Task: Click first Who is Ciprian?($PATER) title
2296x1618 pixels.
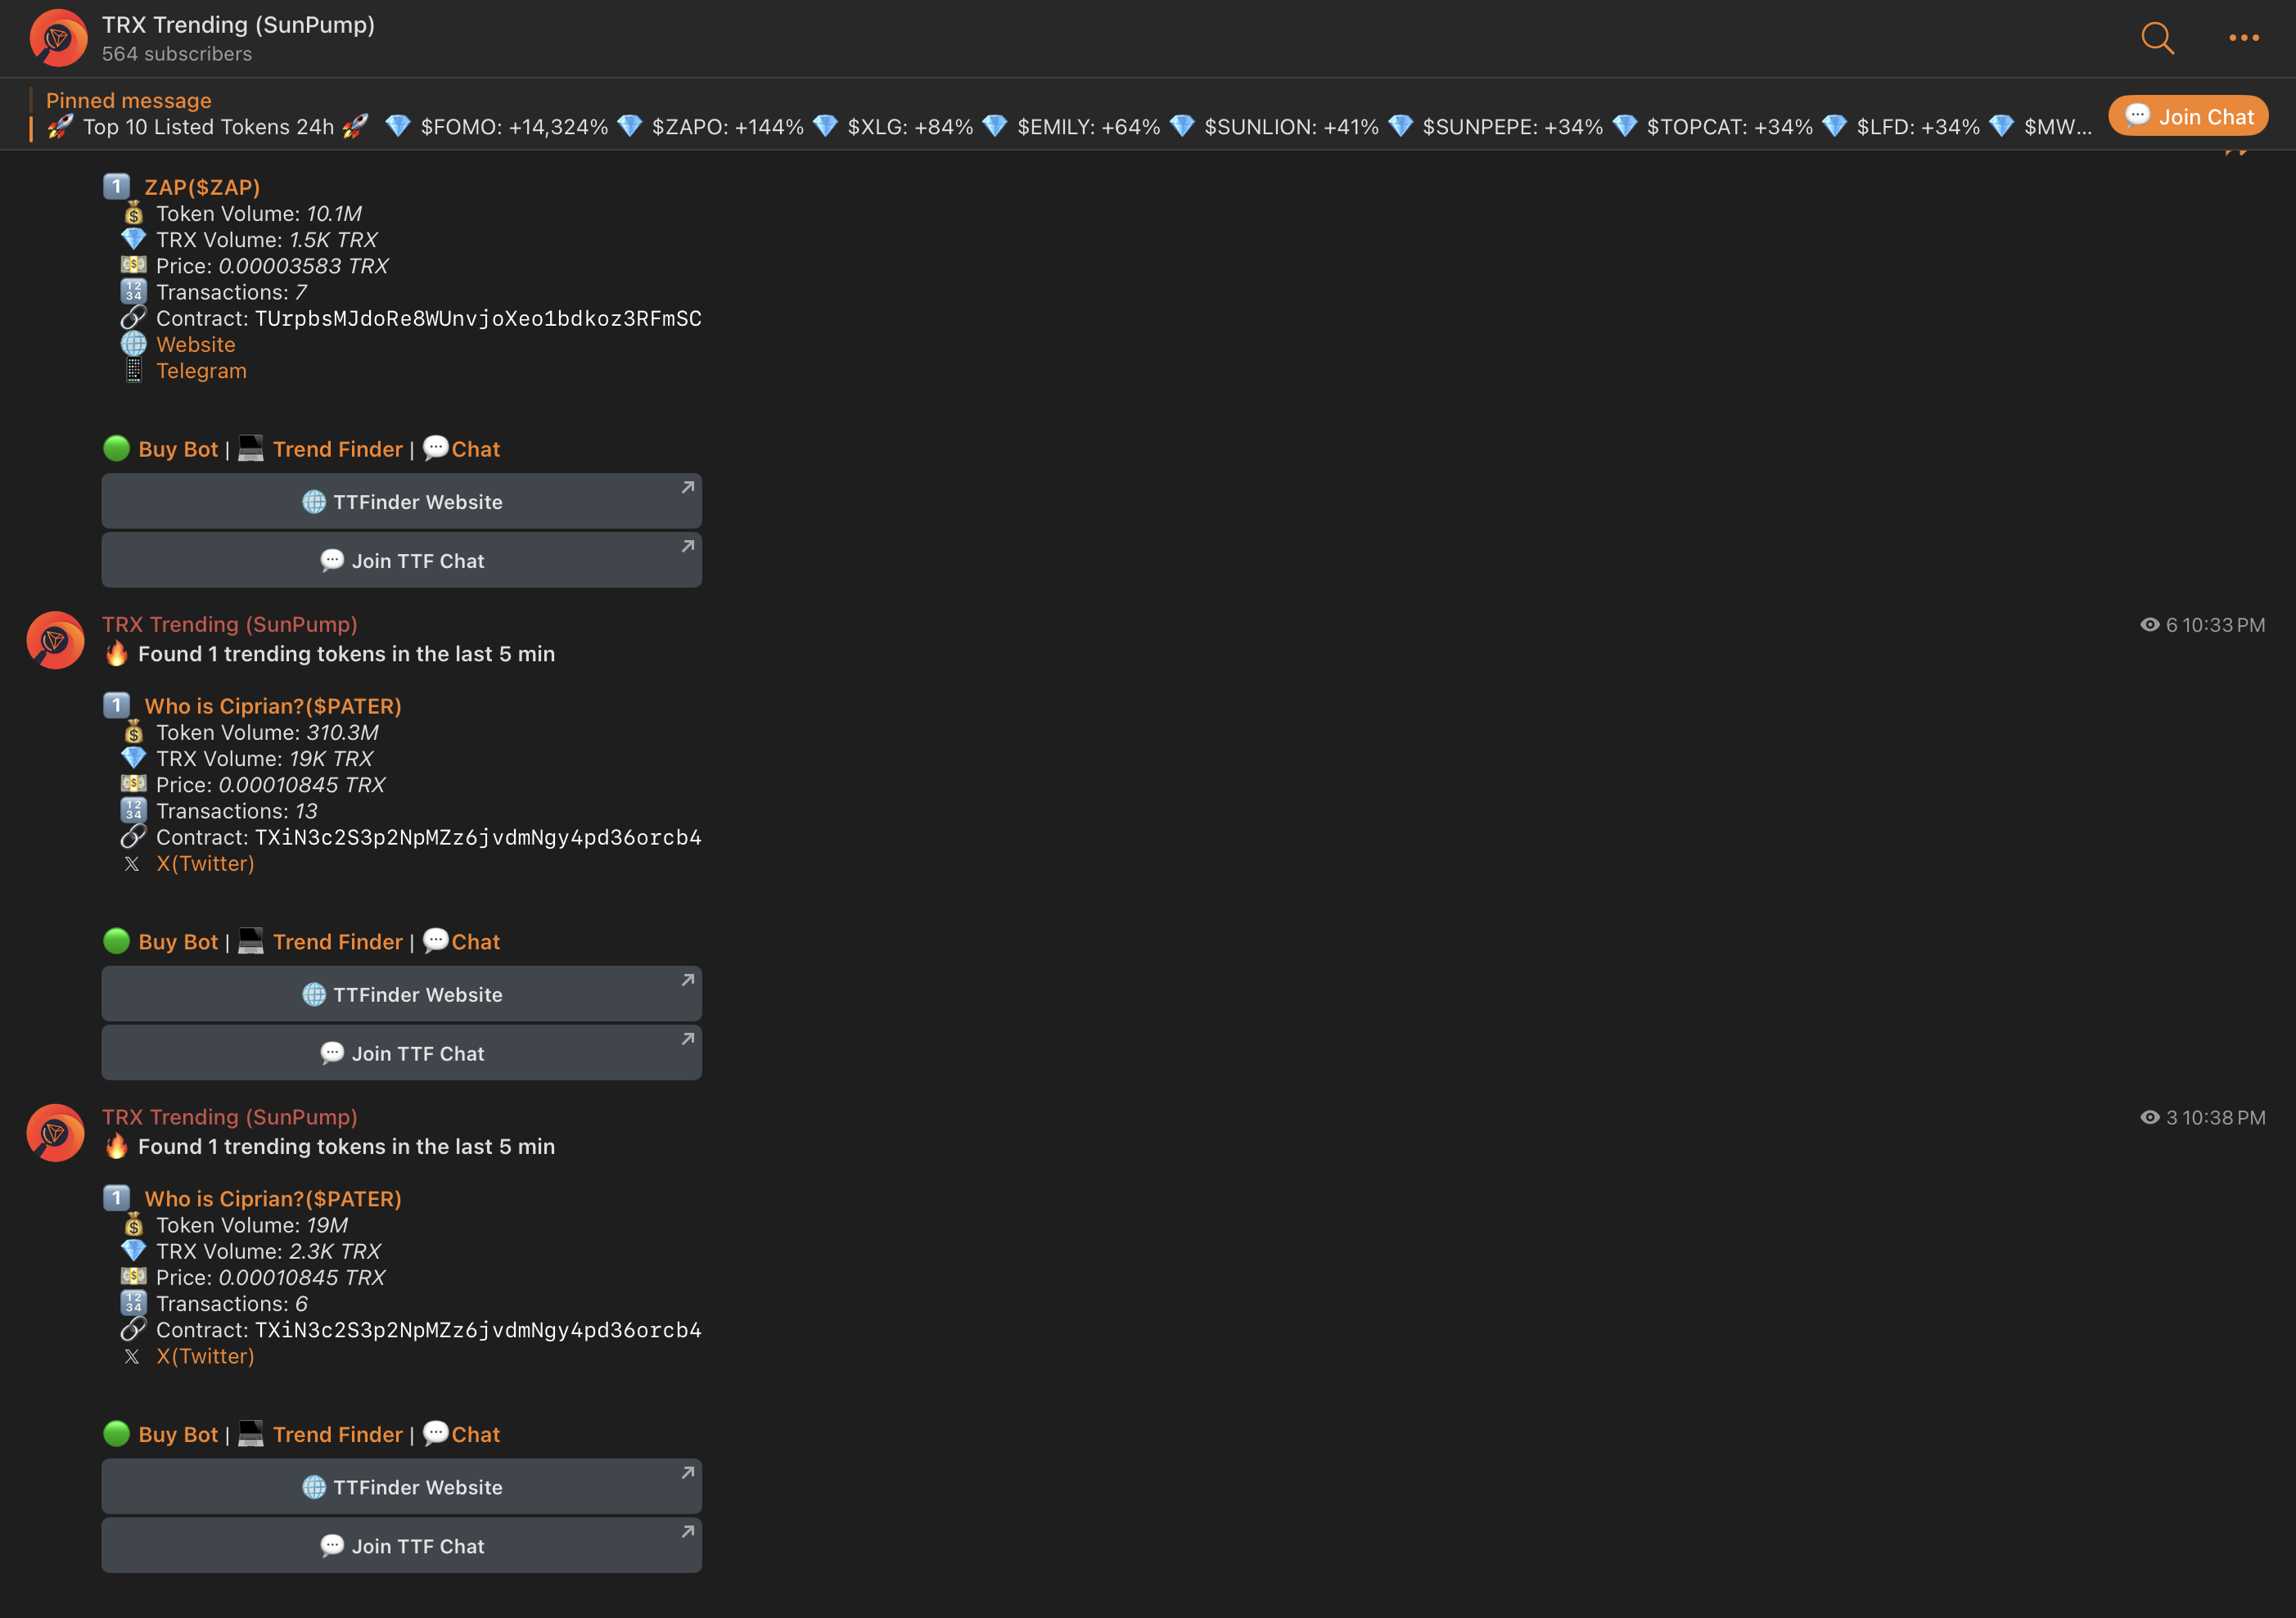Action: point(273,706)
